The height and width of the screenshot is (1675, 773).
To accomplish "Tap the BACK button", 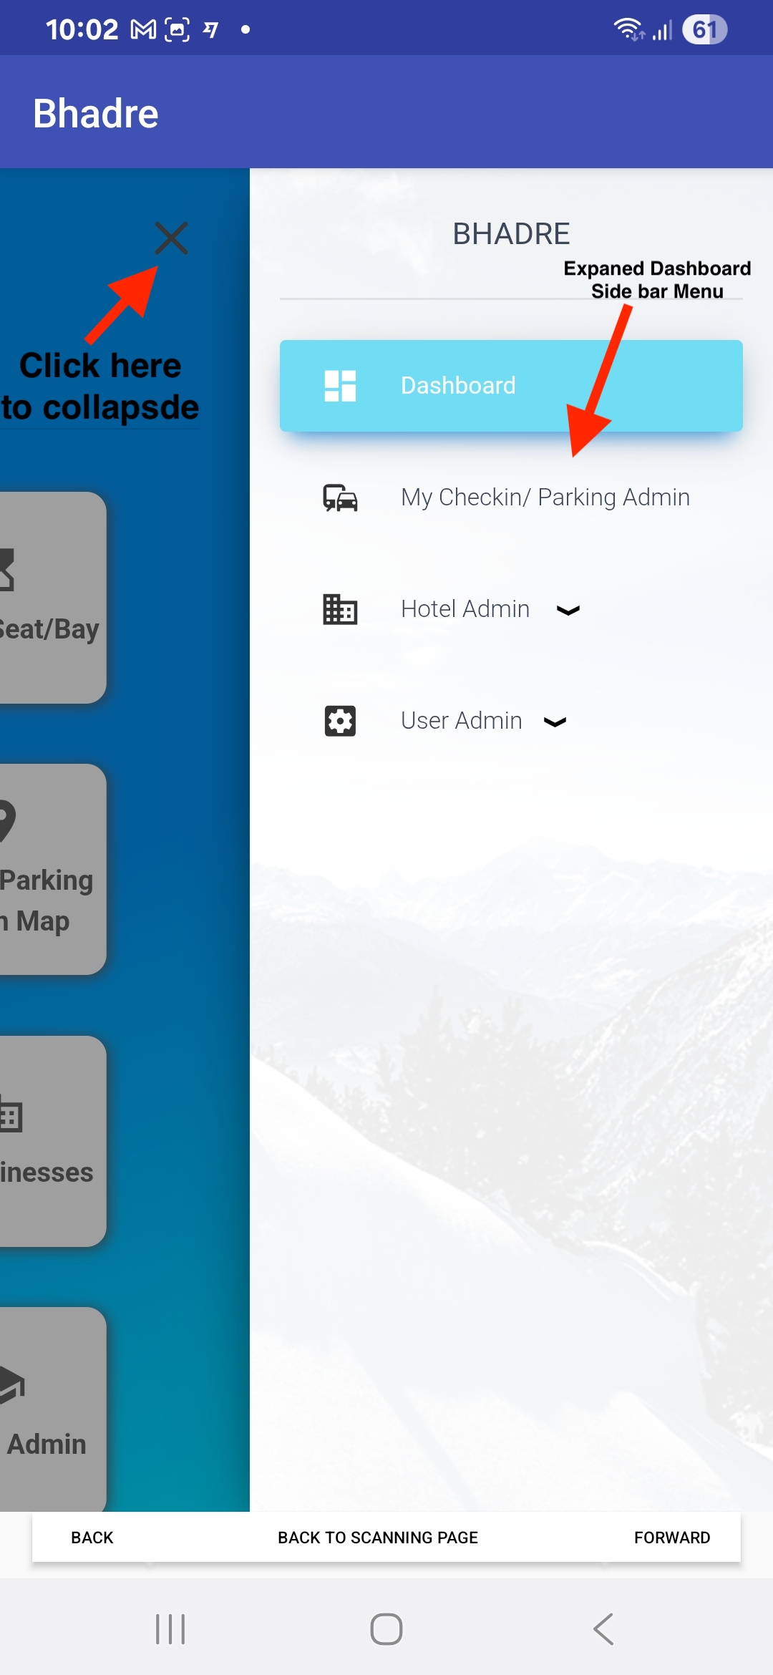I will (92, 1538).
